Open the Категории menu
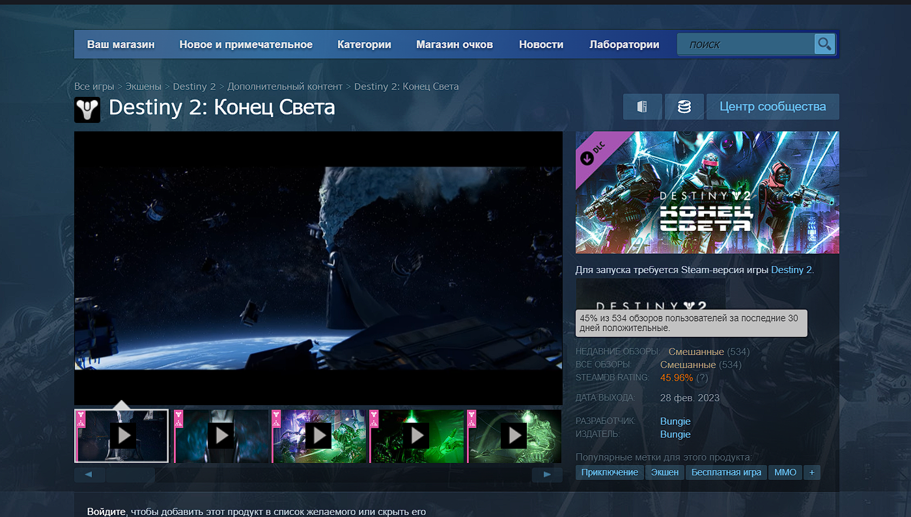This screenshot has height=517, width=911. coord(364,44)
